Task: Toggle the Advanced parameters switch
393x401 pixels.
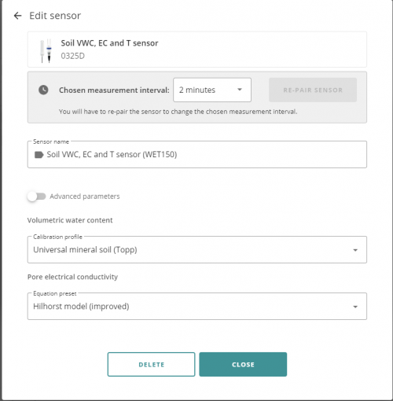Action: coord(37,197)
